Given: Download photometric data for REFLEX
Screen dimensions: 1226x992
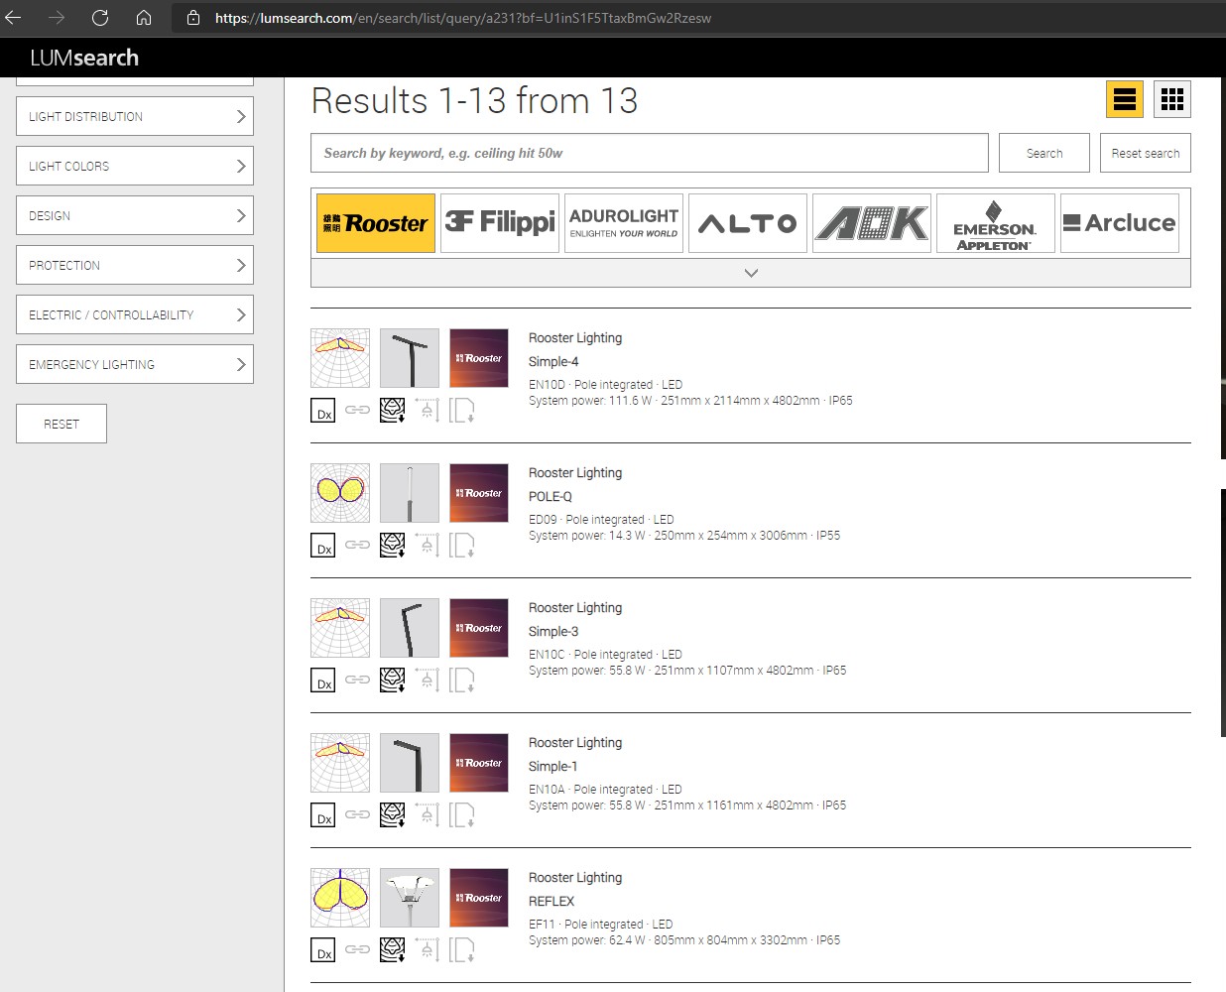Looking at the screenshot, I should tap(393, 950).
